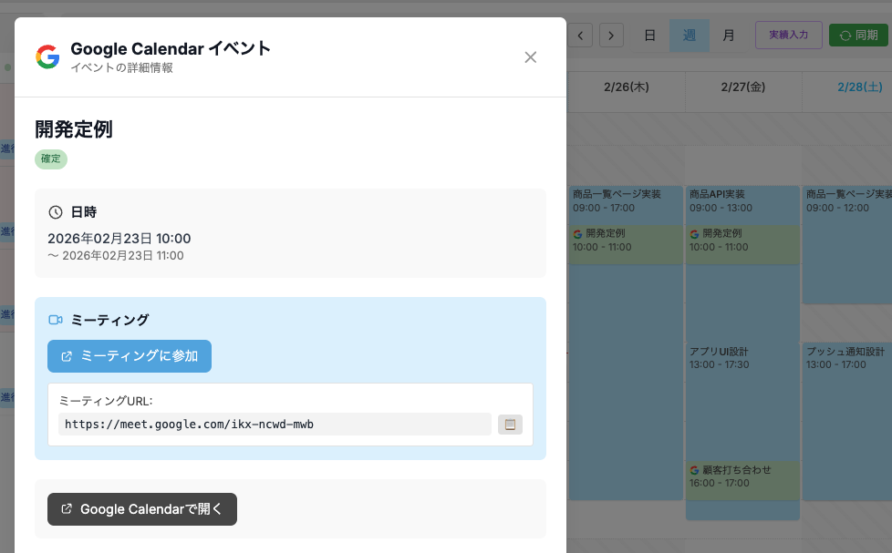Copy the meeting URL using the copy icon
This screenshot has height=553, width=892.
(x=510, y=424)
